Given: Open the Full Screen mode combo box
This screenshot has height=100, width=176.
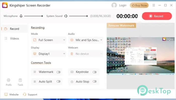Looking at the screenshot, I should [49, 40].
